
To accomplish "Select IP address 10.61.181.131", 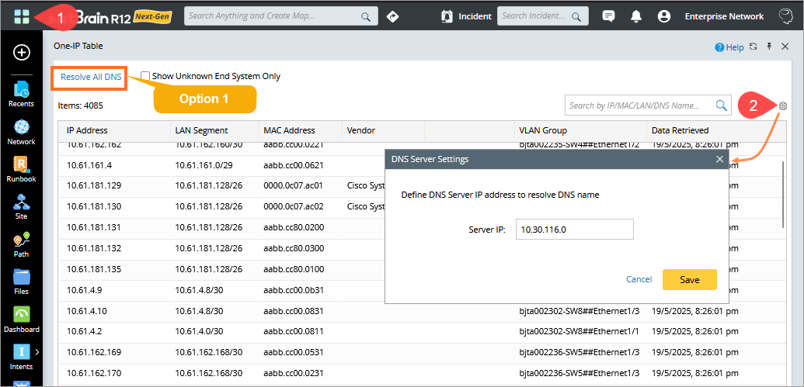I will click(94, 227).
